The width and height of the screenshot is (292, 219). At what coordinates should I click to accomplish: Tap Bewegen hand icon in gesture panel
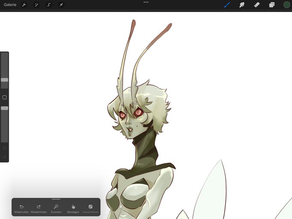(73, 209)
